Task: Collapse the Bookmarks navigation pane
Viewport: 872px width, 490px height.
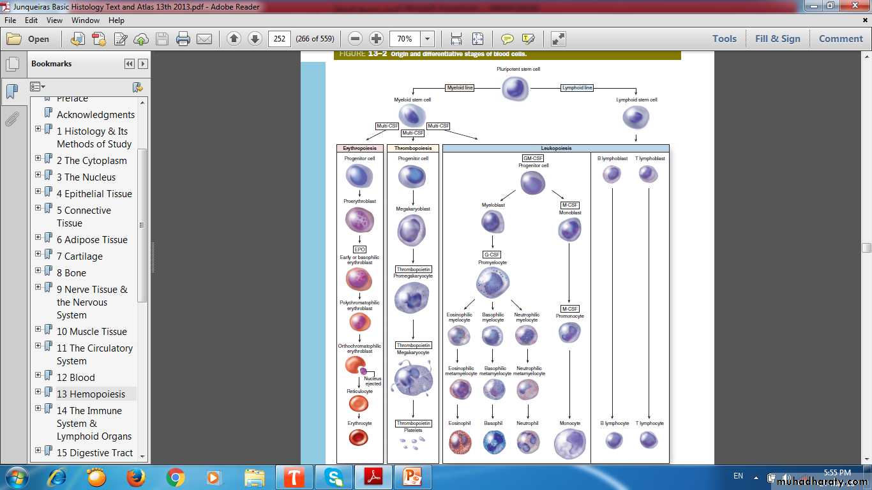Action: pyautogui.click(x=130, y=64)
